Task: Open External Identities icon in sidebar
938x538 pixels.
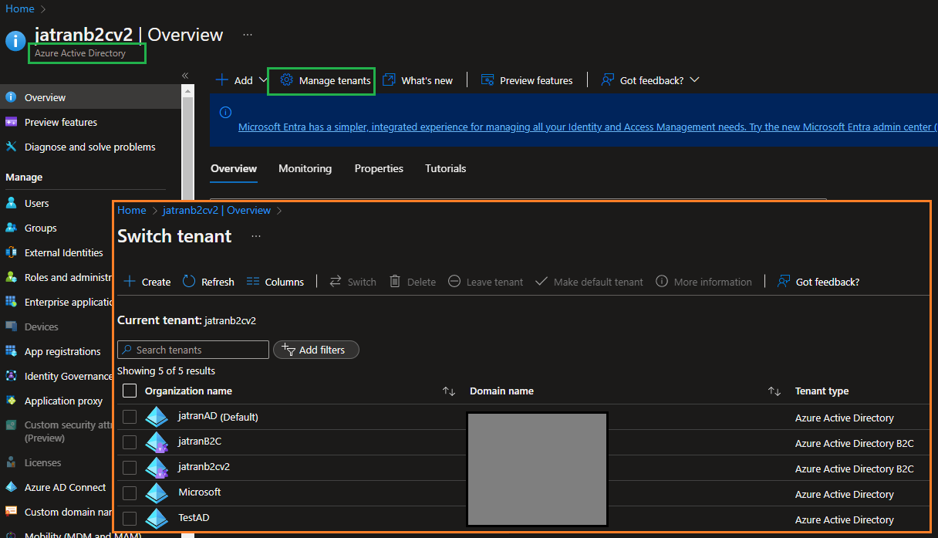Action: click(x=11, y=252)
